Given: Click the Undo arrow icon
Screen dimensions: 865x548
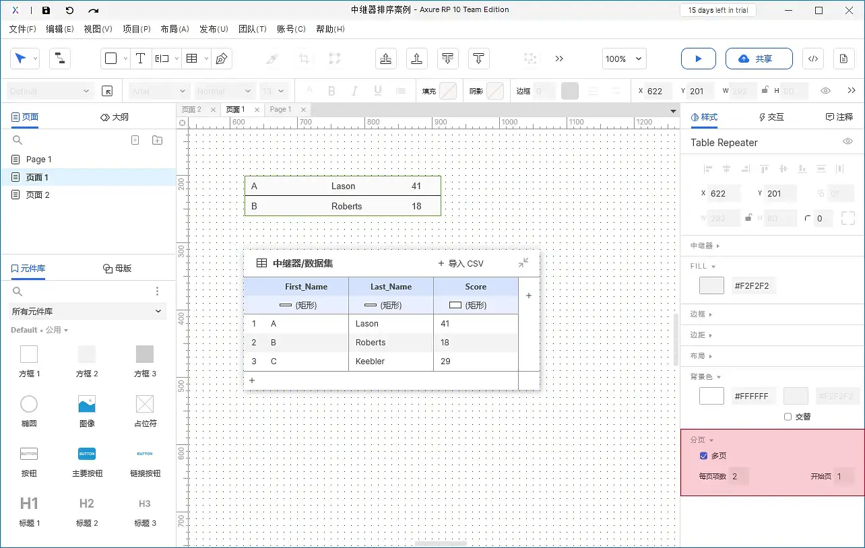Looking at the screenshot, I should tap(69, 11).
